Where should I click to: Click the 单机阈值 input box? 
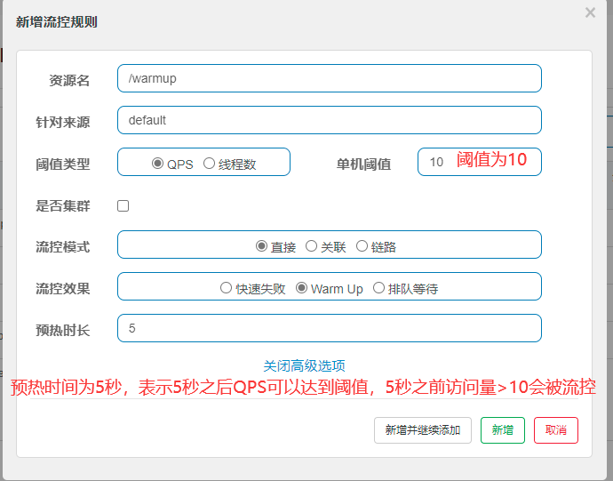coord(435,162)
